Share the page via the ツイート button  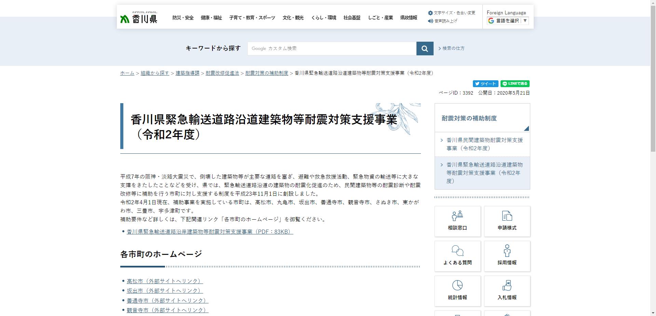[484, 84]
